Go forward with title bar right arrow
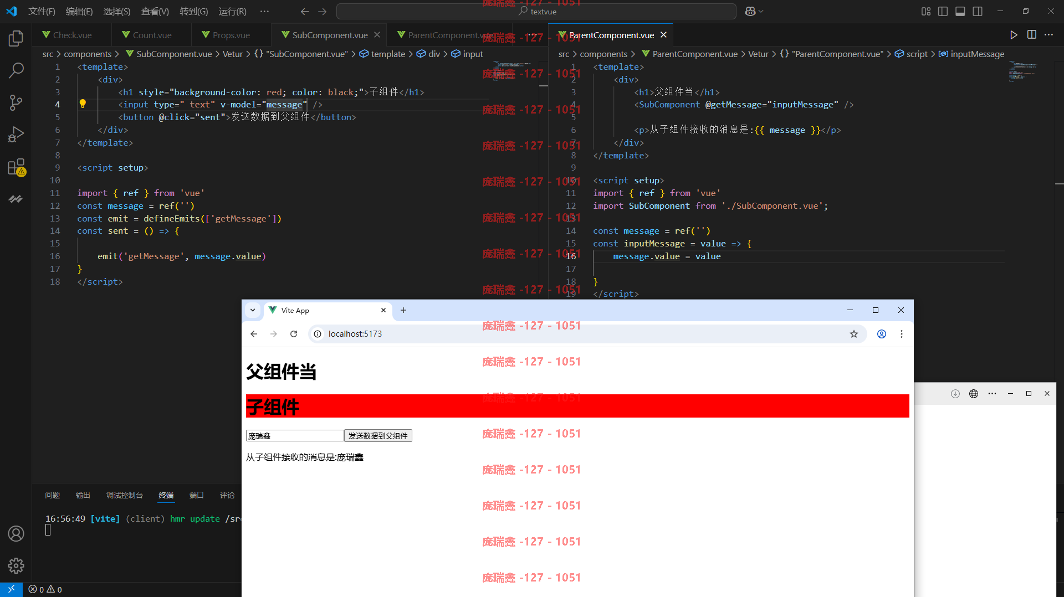This screenshot has width=1064, height=597. 323,11
